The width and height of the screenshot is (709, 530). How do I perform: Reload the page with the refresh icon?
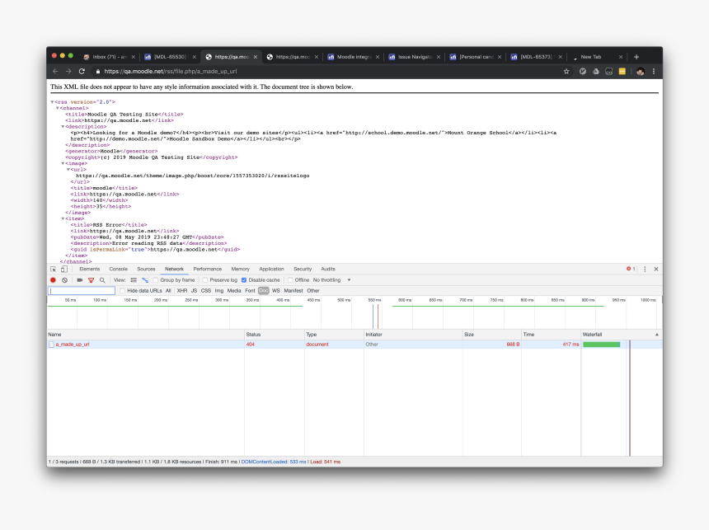[82, 72]
